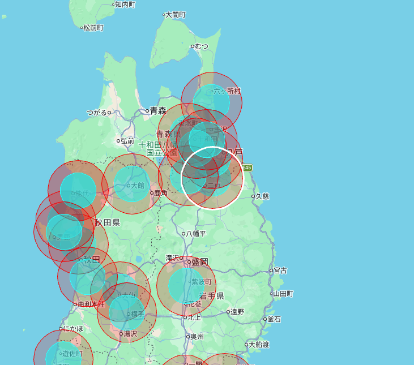414x365 pixels.
Task: Click the 釜石 city label
Action: pos(274,319)
